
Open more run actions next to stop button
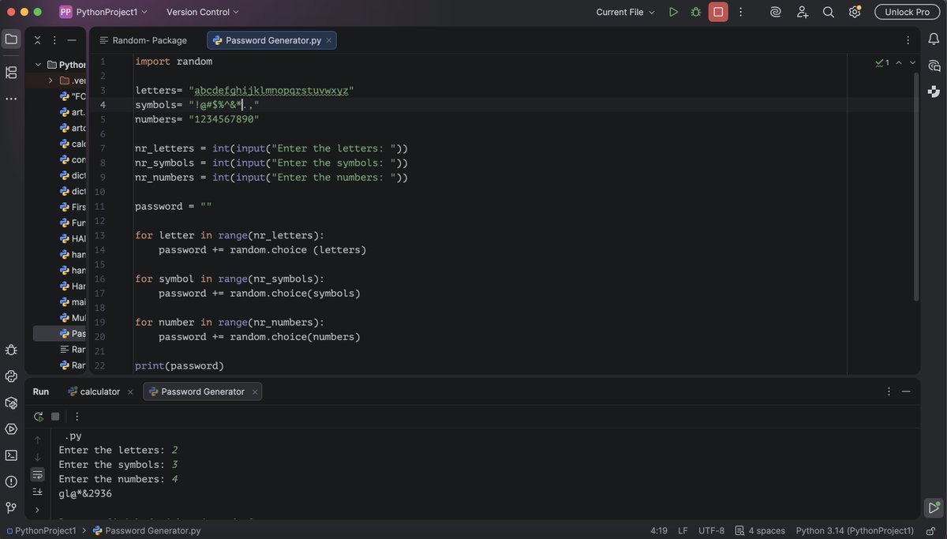tap(740, 12)
